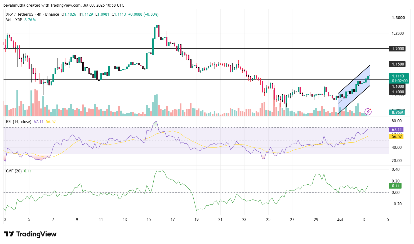Click the 20.00 RSI axis label
Screen dimensions: 414x244
[x=397, y=161]
